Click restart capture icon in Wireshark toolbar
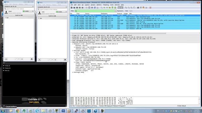The image size is (202, 113). (82, 8)
